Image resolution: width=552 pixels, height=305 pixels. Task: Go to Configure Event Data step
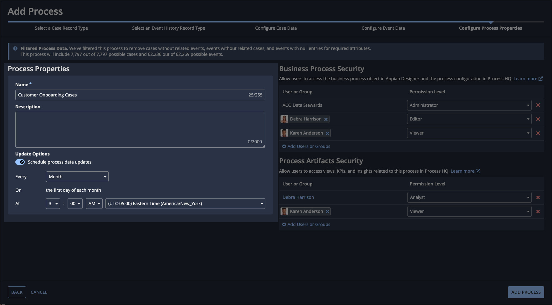click(383, 28)
